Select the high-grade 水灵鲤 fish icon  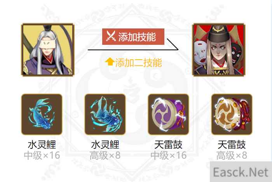pyautogui.click(x=105, y=114)
